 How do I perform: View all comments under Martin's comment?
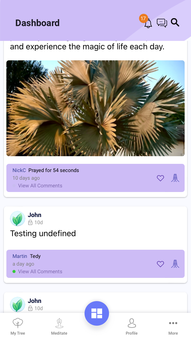40,272
